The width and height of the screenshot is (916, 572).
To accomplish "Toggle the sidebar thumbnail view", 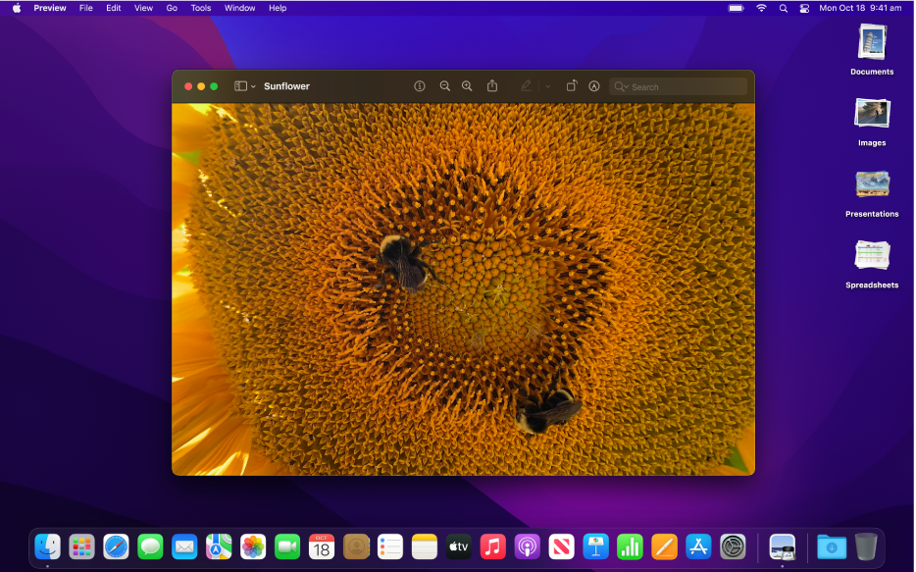I will 238,85.
